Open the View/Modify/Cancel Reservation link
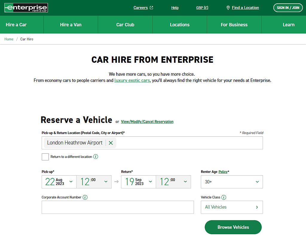The height and width of the screenshot is (236, 306). point(147,121)
